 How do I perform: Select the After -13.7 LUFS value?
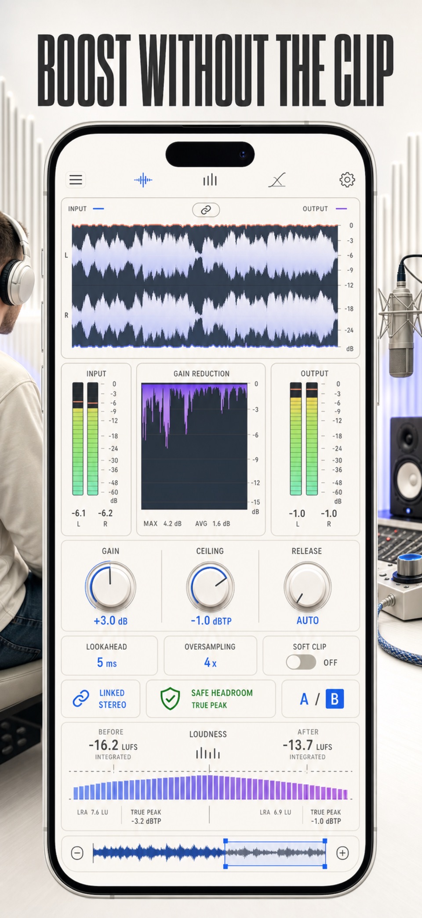[x=307, y=745]
